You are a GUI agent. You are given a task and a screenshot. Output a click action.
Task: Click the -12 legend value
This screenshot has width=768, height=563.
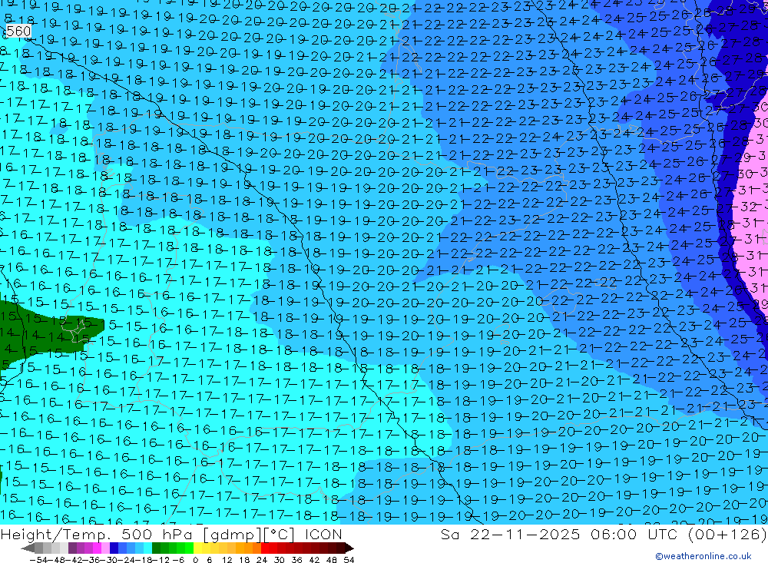pyautogui.click(x=161, y=560)
